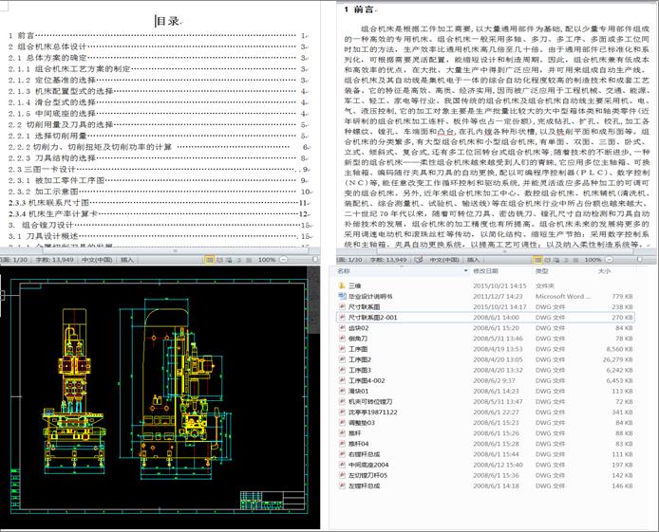Click the page 1/30 indicator in the contents Word window
Screen dimensions: 659x532
point(14,260)
